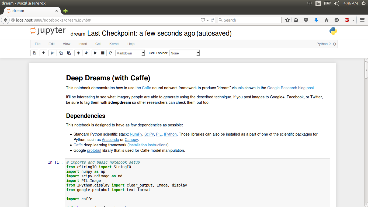
Task: Interrupt kernel with the stop icon
Action: (x=103, y=53)
